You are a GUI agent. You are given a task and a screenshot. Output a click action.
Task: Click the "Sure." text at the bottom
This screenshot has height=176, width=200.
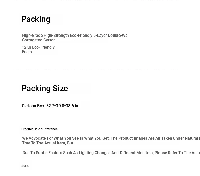25,166
